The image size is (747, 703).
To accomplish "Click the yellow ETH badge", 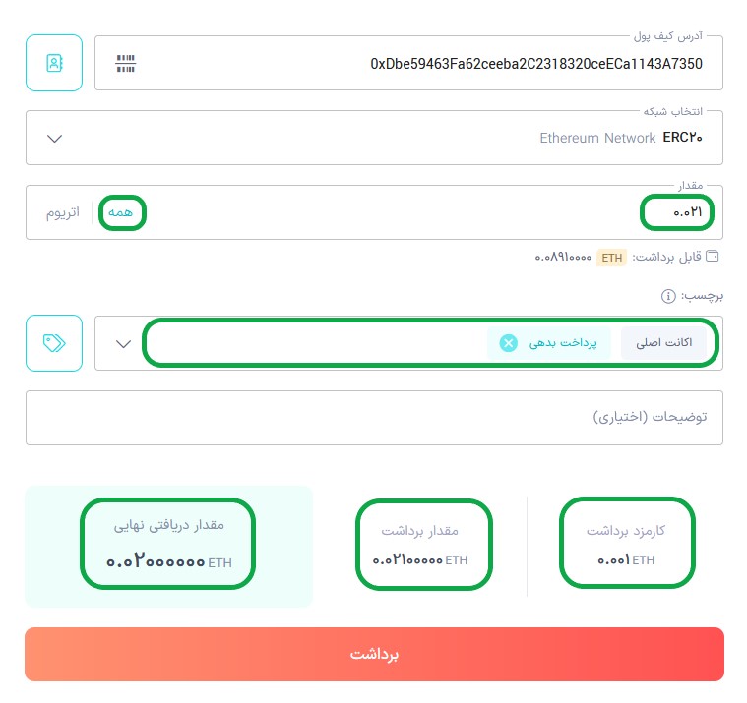I will coord(612,258).
